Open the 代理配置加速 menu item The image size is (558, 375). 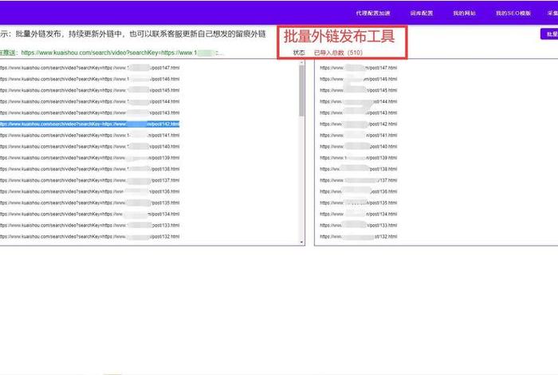pyautogui.click(x=373, y=14)
